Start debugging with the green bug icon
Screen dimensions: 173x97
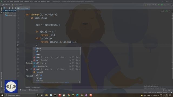pos(162,5)
